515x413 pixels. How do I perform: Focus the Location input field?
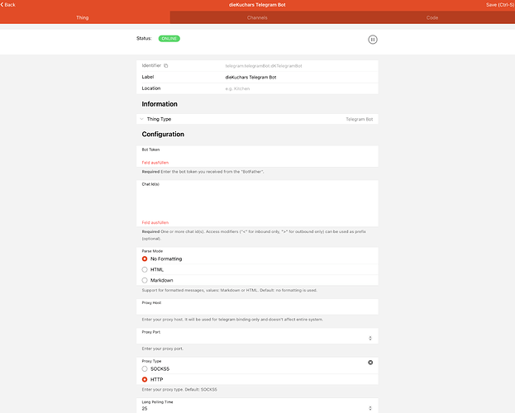299,88
